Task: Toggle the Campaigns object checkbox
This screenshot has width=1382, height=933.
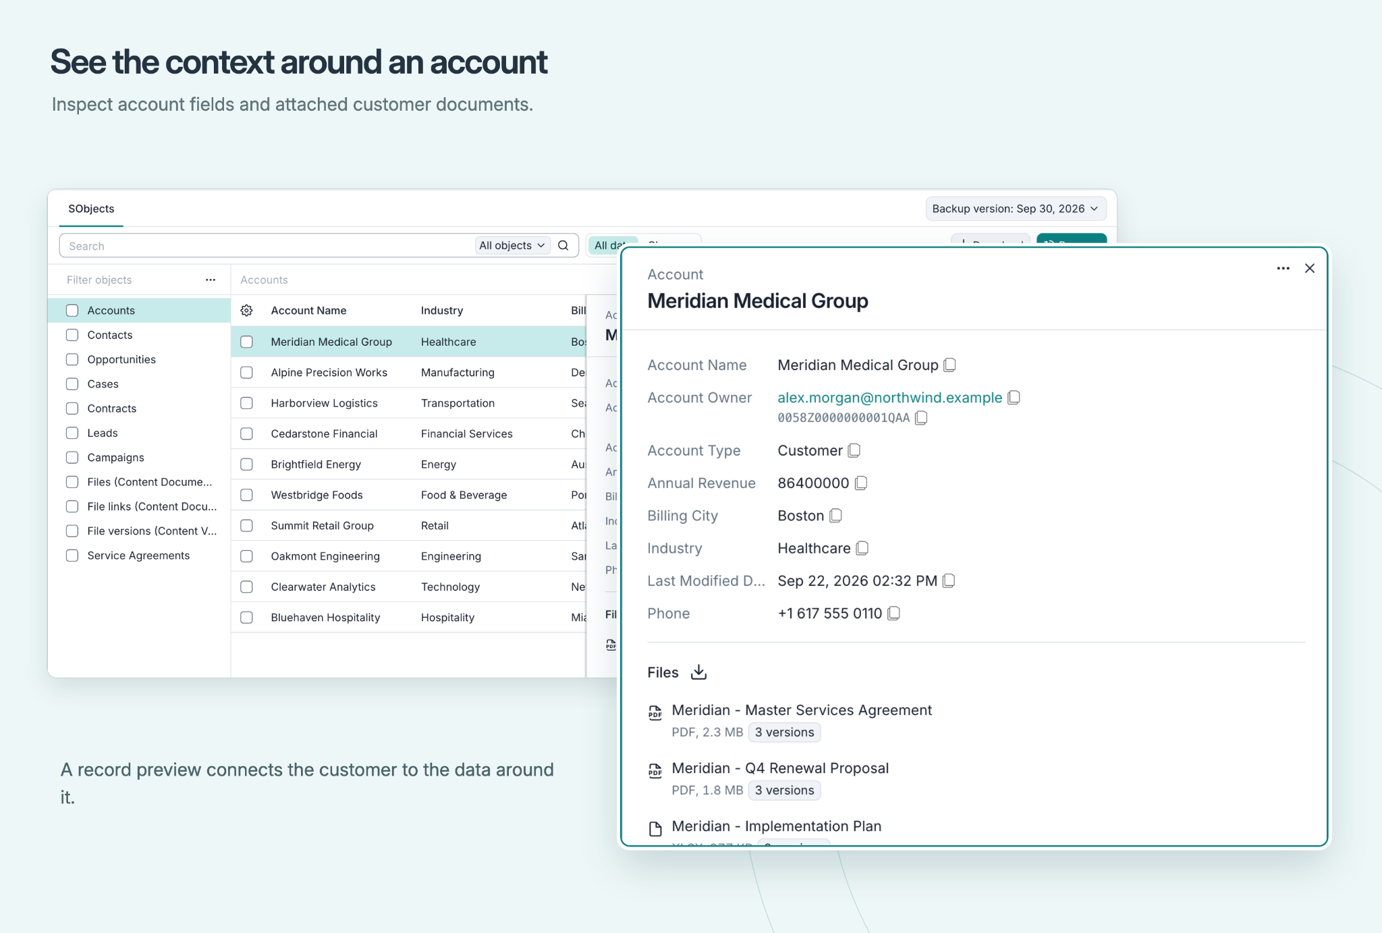Action: 72,457
